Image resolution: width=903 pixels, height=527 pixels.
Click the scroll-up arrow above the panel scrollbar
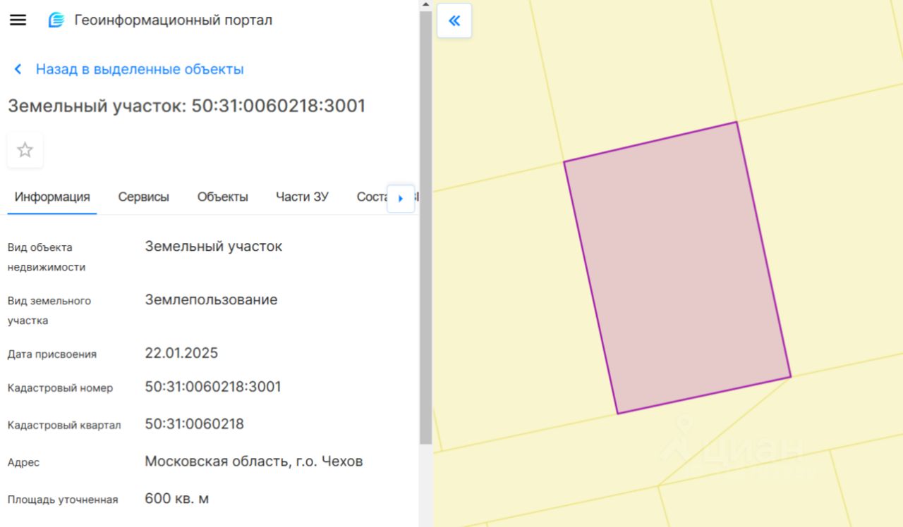[x=425, y=4]
